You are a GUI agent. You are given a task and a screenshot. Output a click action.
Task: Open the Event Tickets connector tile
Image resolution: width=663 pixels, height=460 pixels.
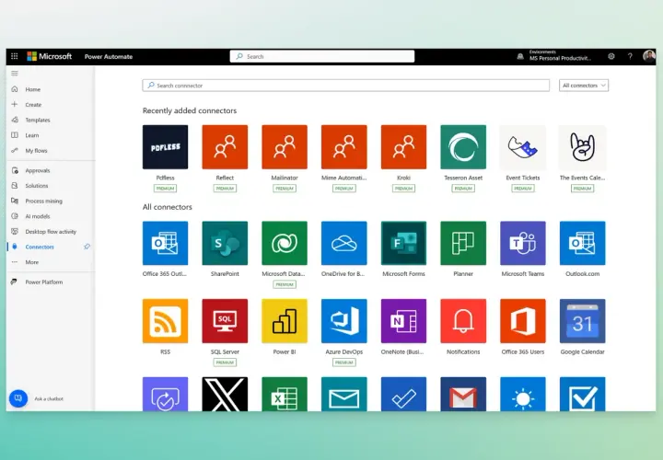(523, 147)
